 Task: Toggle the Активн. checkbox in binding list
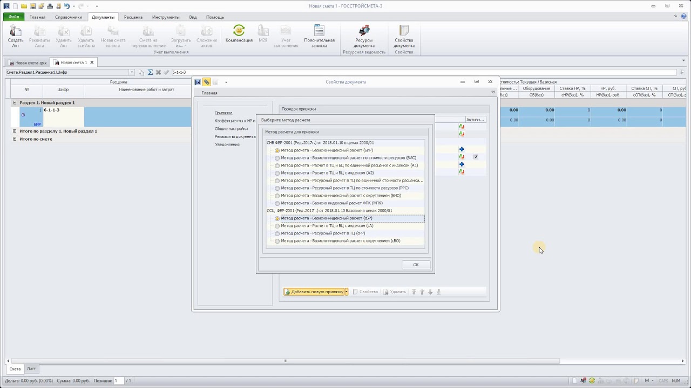point(476,157)
